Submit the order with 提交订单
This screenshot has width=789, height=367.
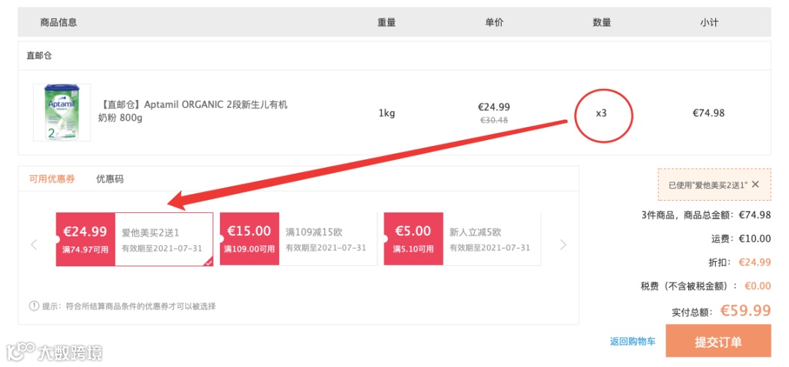[x=718, y=341]
